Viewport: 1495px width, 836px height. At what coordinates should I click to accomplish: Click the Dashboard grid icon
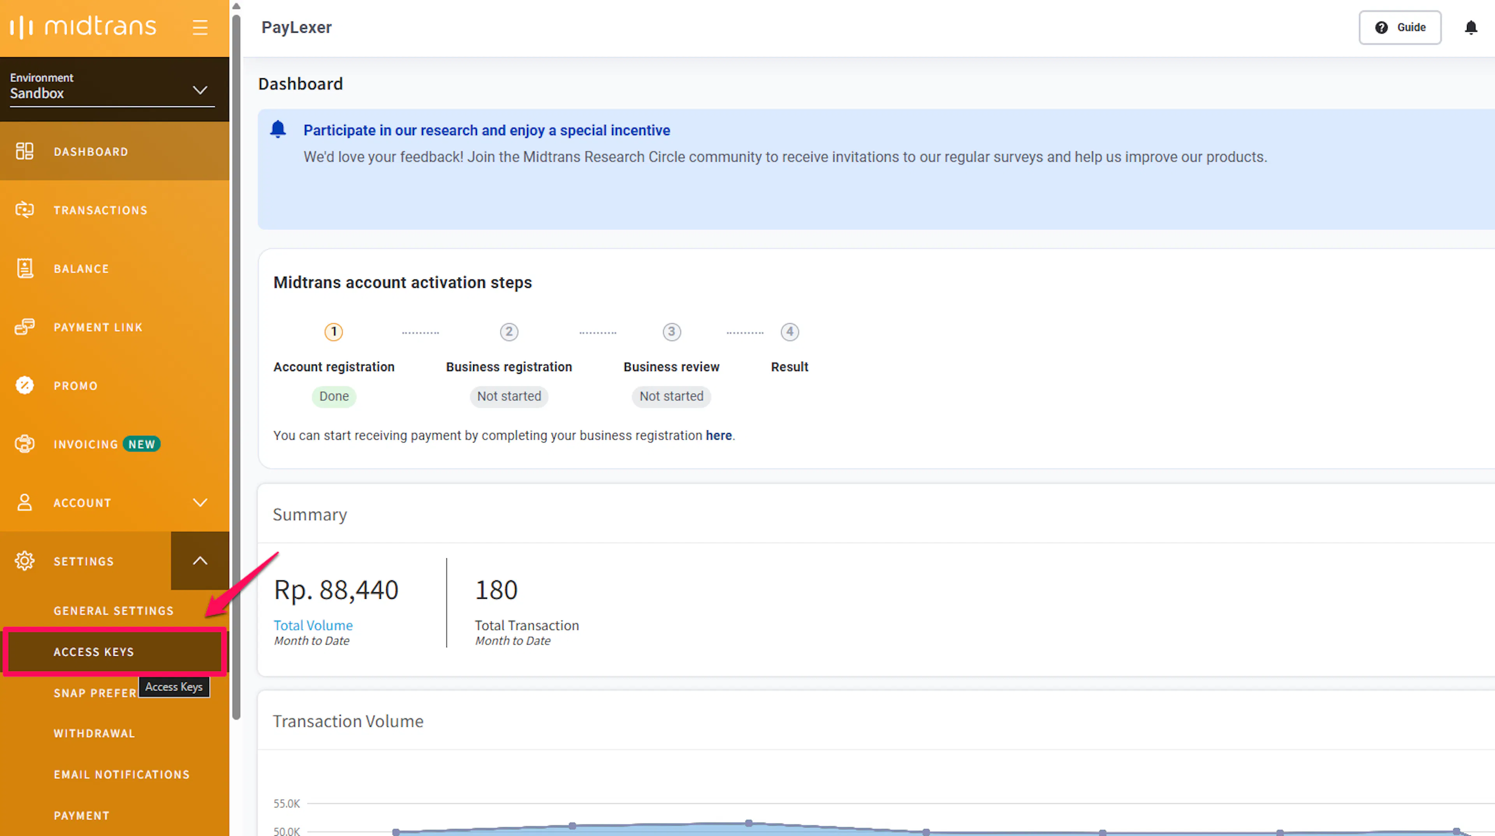(25, 151)
